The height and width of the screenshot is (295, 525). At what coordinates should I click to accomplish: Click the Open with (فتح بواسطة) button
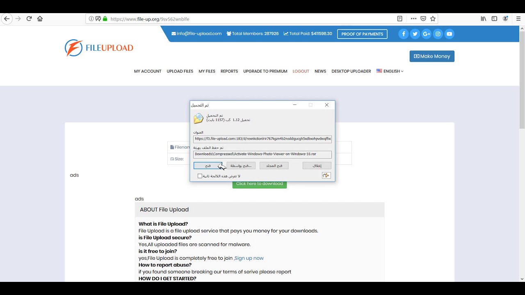coord(241,166)
